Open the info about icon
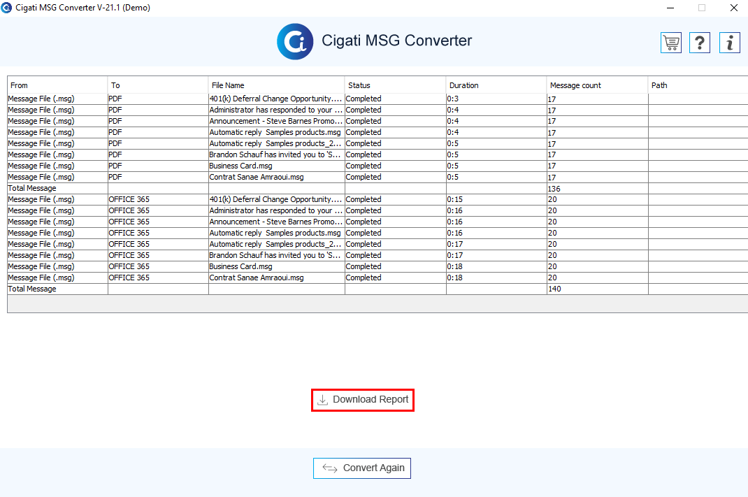The height and width of the screenshot is (497, 748). pos(729,43)
